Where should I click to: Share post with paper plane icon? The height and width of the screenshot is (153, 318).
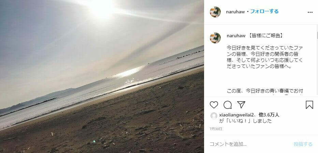241,105
